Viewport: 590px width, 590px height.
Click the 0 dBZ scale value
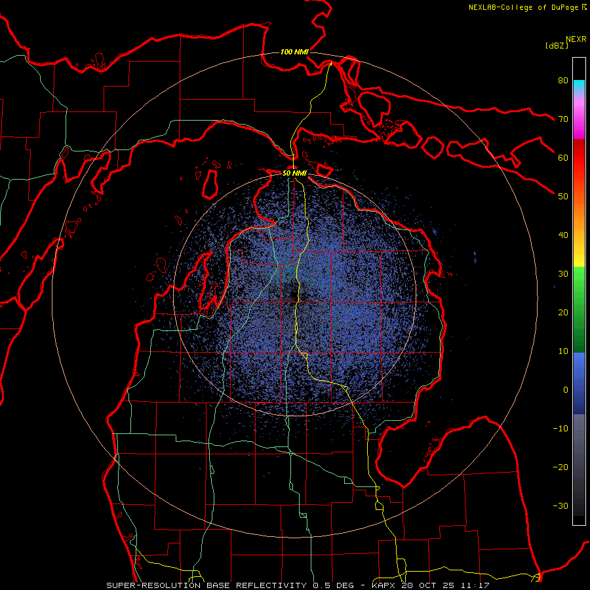[566, 390]
